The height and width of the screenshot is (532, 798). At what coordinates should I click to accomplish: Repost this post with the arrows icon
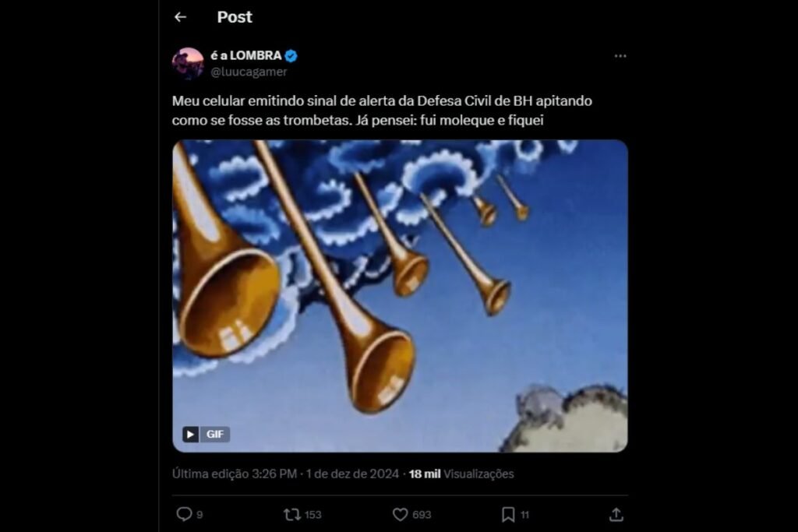pos(291,514)
